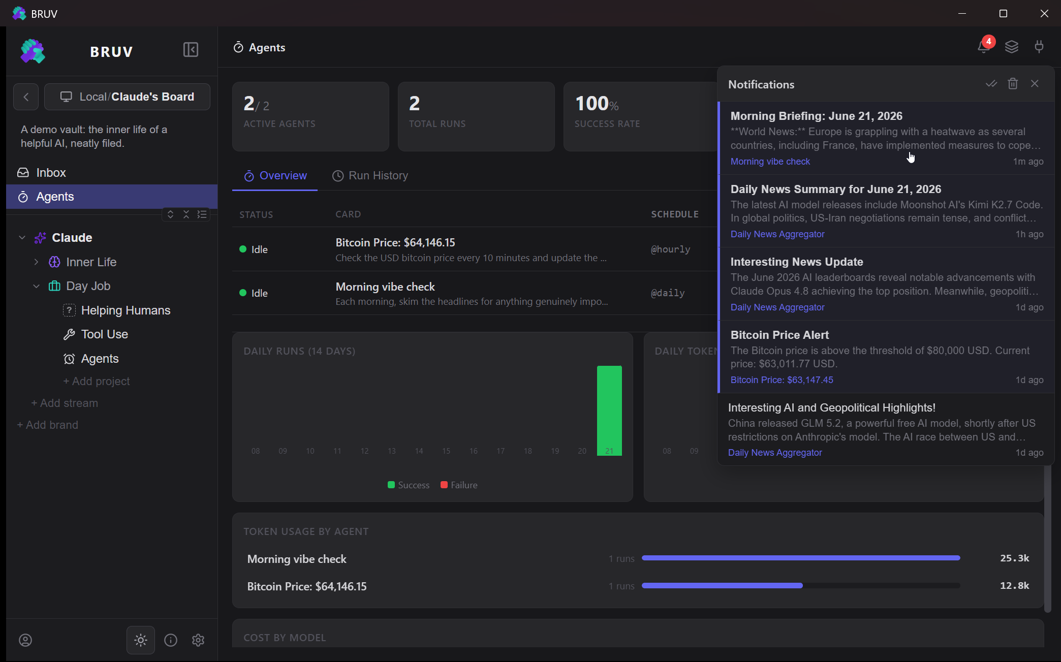Click the tree list view icon
The width and height of the screenshot is (1061, 662).
202,214
